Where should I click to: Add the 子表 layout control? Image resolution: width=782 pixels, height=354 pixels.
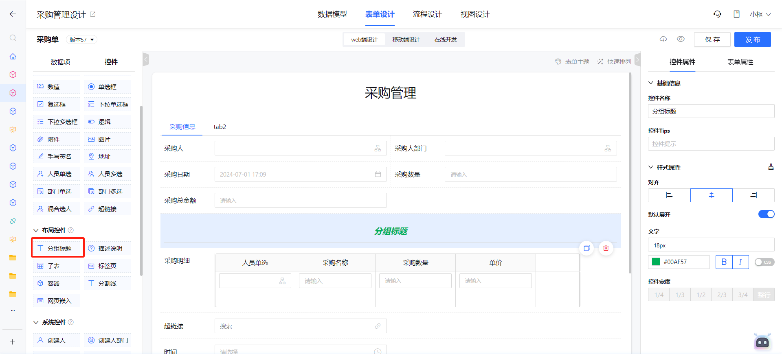pyautogui.click(x=57, y=266)
